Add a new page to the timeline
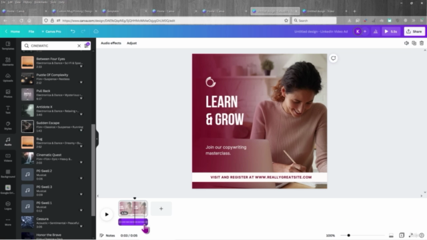 (x=161, y=209)
